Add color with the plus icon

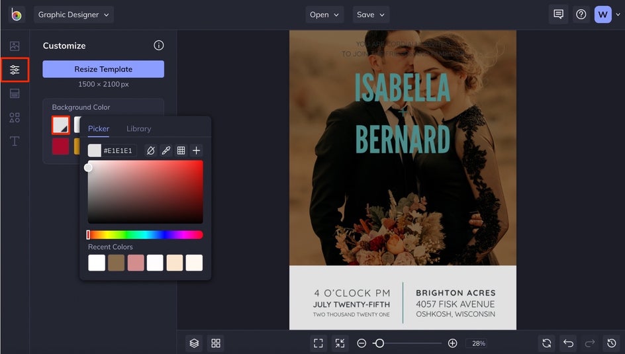coord(196,150)
